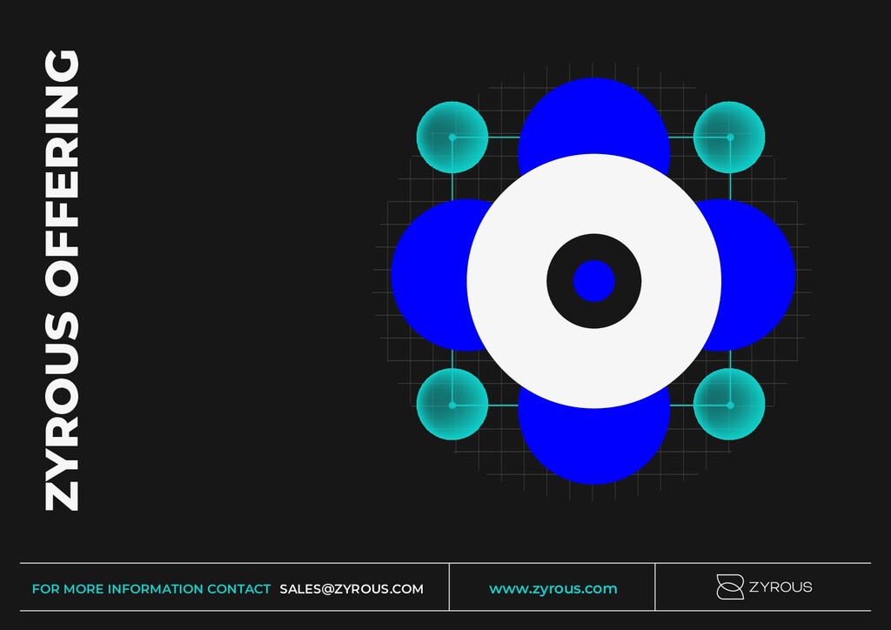Image resolution: width=891 pixels, height=630 pixels.
Task: Click 'FOR MORE INFORMATION CONTACT' text
Action: (x=151, y=588)
